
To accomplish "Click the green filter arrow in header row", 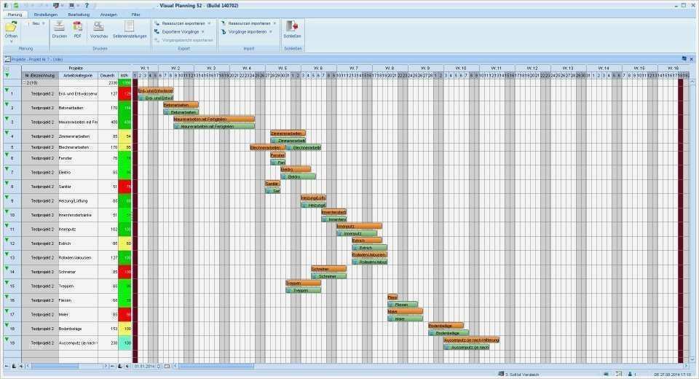I will click(x=7, y=76).
